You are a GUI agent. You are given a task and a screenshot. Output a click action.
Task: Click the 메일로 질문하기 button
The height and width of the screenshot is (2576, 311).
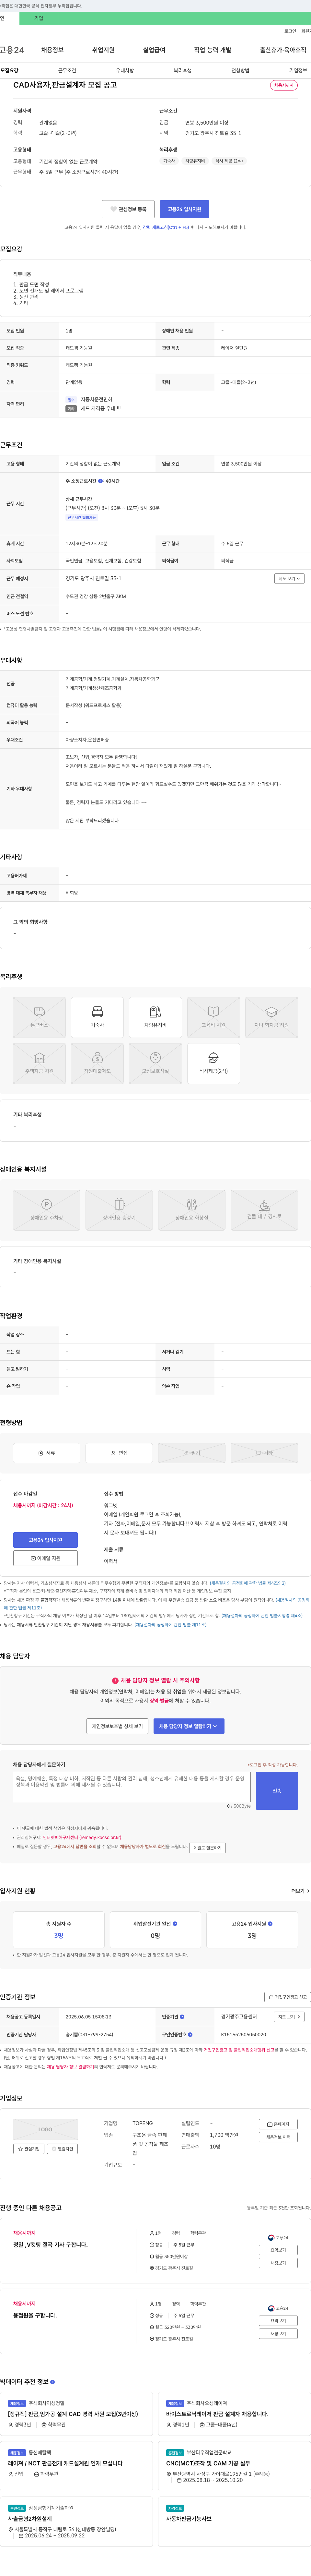click(x=207, y=1848)
